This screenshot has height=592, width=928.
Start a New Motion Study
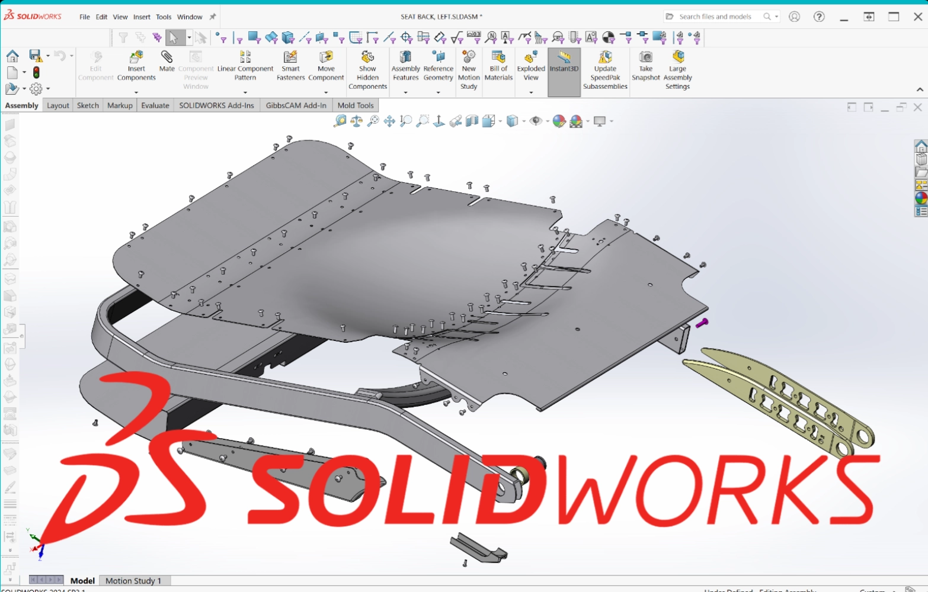click(x=469, y=70)
